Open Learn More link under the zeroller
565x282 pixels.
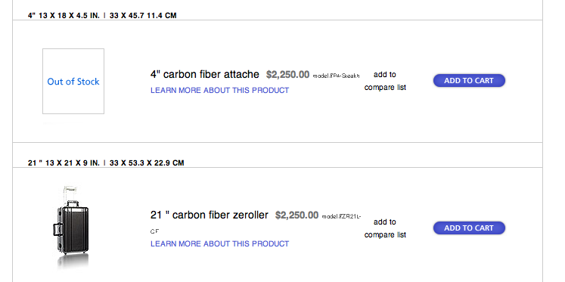[220, 244]
